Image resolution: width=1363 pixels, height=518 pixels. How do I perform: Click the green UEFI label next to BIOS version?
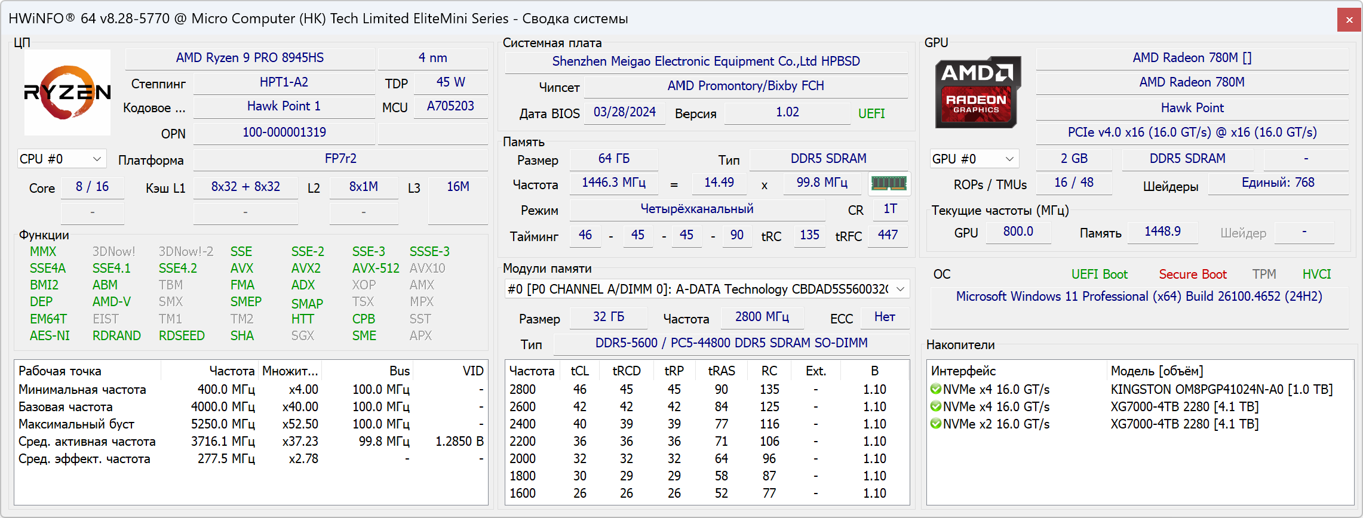point(871,113)
